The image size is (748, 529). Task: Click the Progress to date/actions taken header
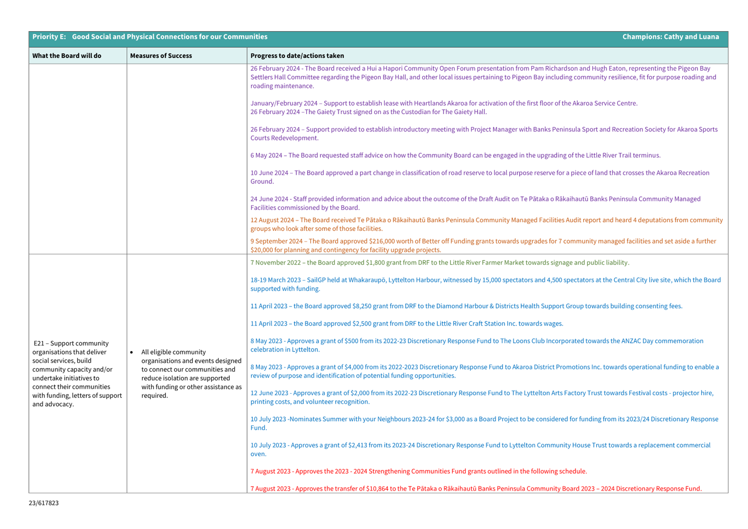click(x=297, y=56)
